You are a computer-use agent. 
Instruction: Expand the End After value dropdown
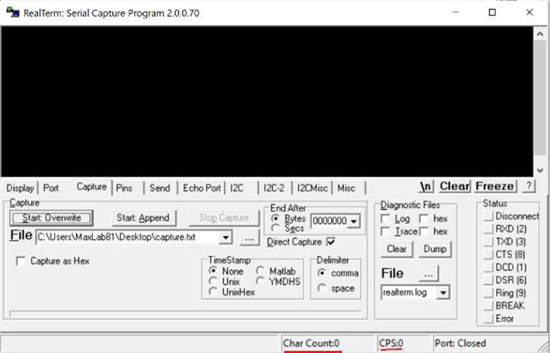(354, 221)
